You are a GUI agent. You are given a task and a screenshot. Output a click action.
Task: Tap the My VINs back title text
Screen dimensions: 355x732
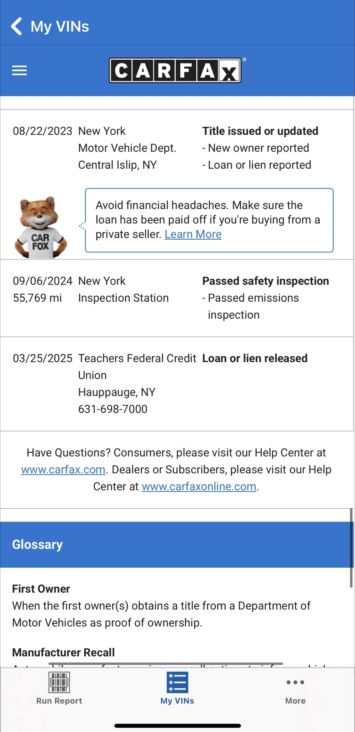[60, 27]
